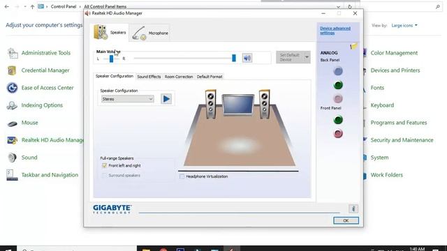Screen dimensions: 447x251
Task: Click the left speaker in the room diagram
Action: click(211, 104)
